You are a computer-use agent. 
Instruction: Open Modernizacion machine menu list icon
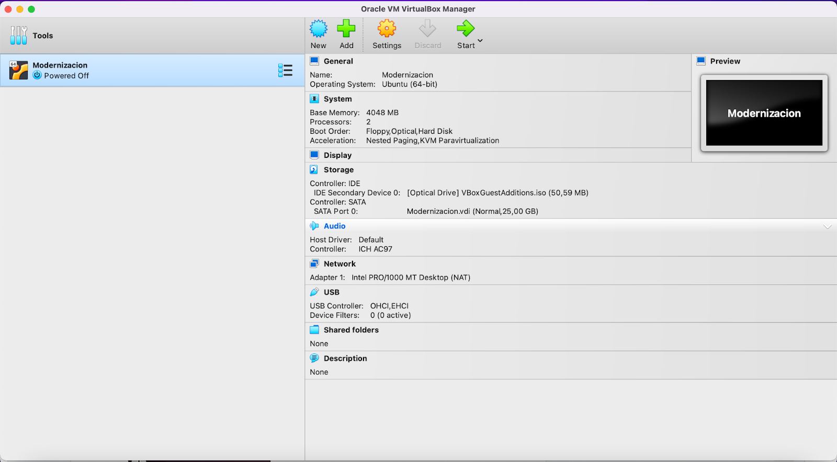click(x=285, y=71)
